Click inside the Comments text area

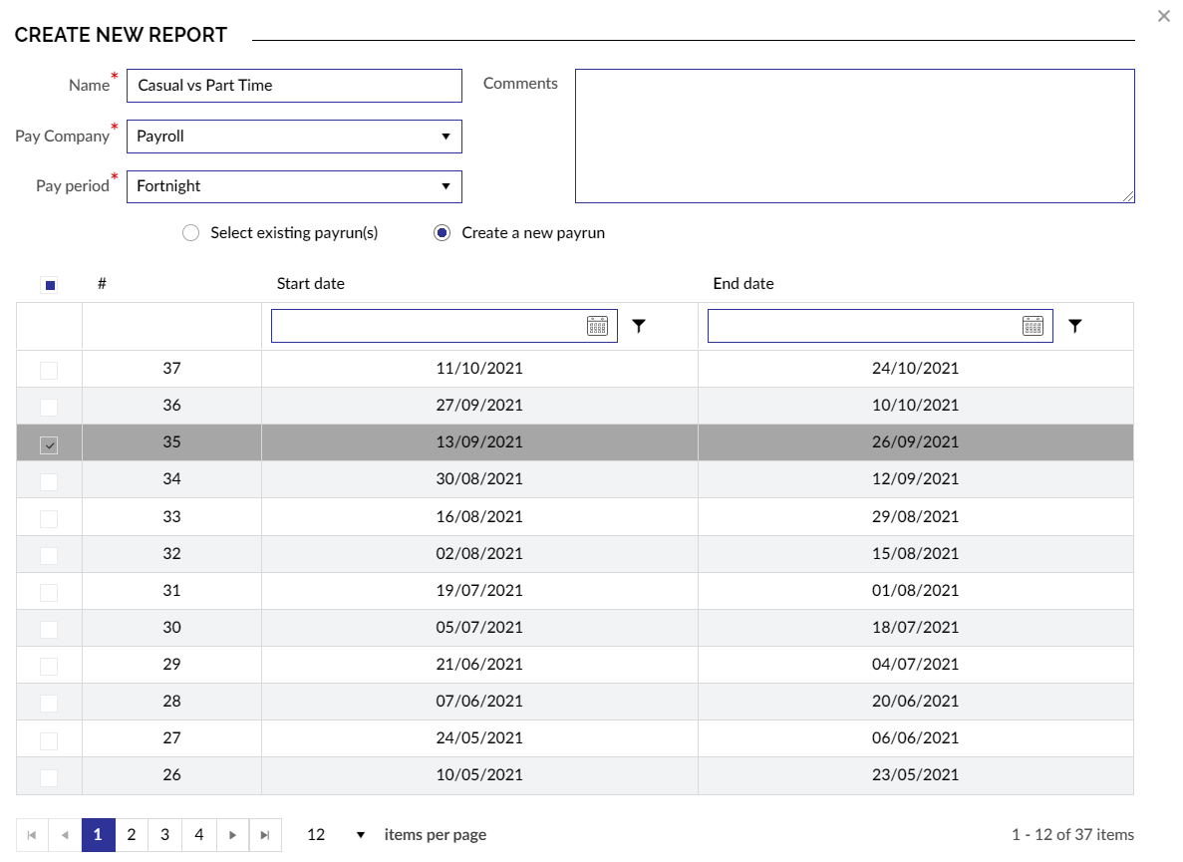855,137
